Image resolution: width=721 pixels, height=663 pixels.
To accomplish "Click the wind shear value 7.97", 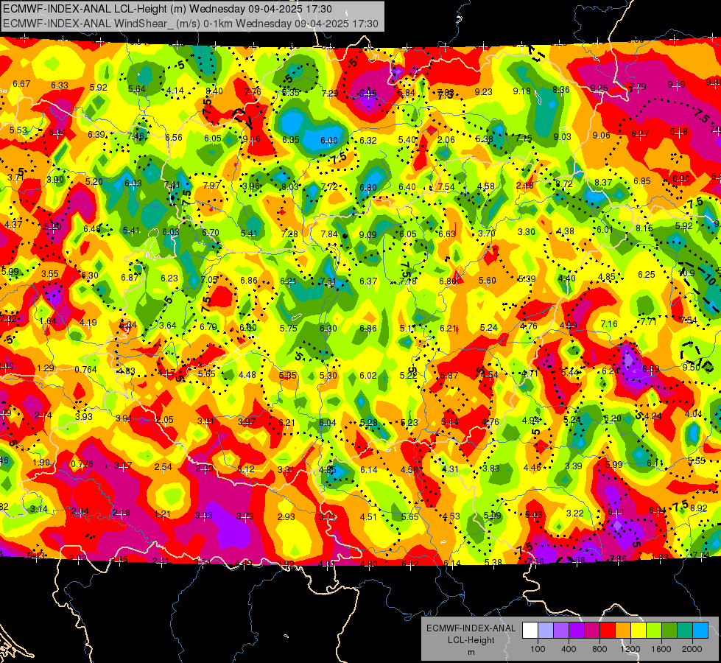I will 212,186.
